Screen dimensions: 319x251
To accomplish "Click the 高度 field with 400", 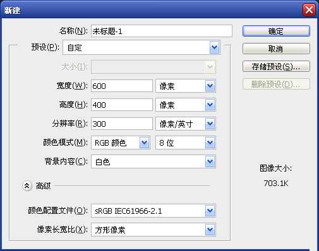I will coord(122,105).
